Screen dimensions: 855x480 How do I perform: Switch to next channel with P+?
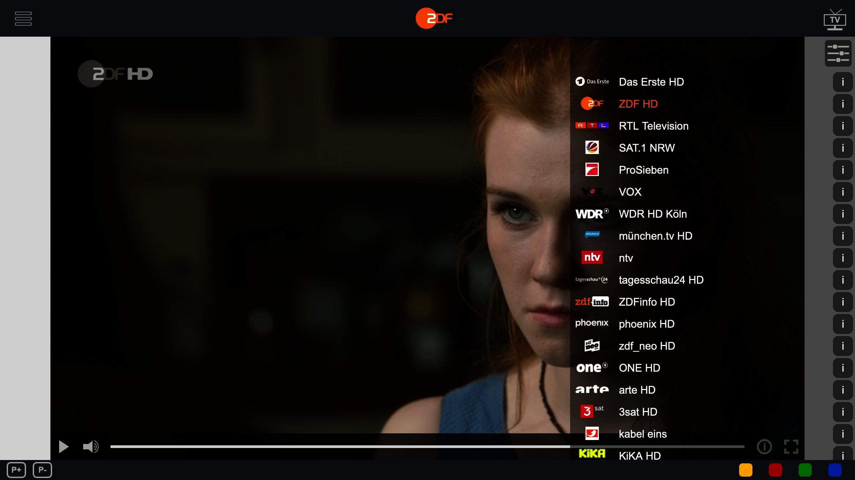pos(16,470)
